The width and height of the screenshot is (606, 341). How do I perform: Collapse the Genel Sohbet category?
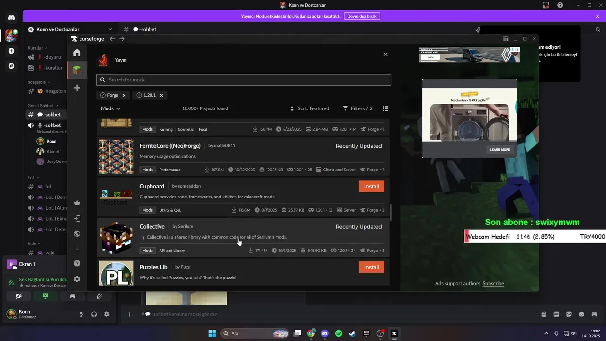(43, 106)
